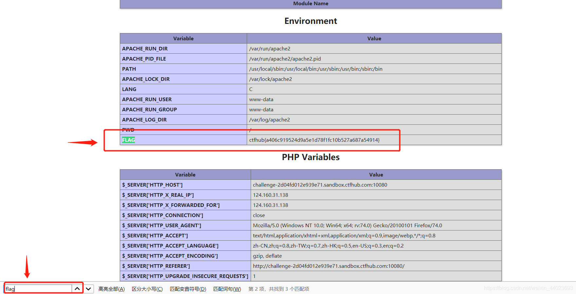This screenshot has height=294, width=576.
Task: Click the APACHE_RUN_USER variable cell
Action: 183,99
